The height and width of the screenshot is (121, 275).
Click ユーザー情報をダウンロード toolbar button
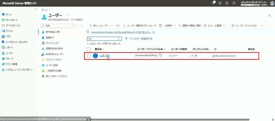pos(140,26)
